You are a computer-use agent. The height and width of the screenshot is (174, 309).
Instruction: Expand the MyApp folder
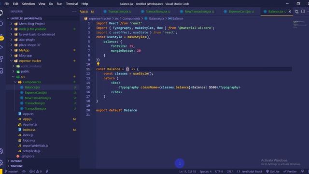pyautogui.click(x=24, y=50)
